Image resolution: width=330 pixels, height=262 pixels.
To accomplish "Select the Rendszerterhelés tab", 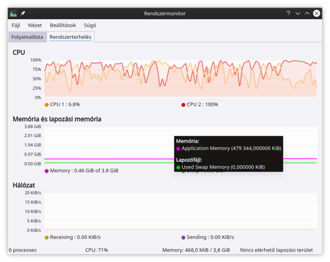I will click(71, 37).
